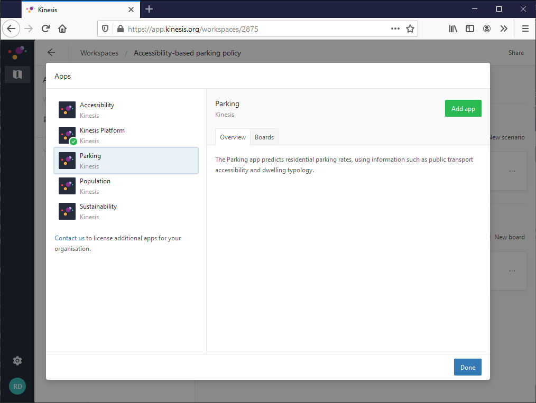Open the Firefox account icon

487,29
